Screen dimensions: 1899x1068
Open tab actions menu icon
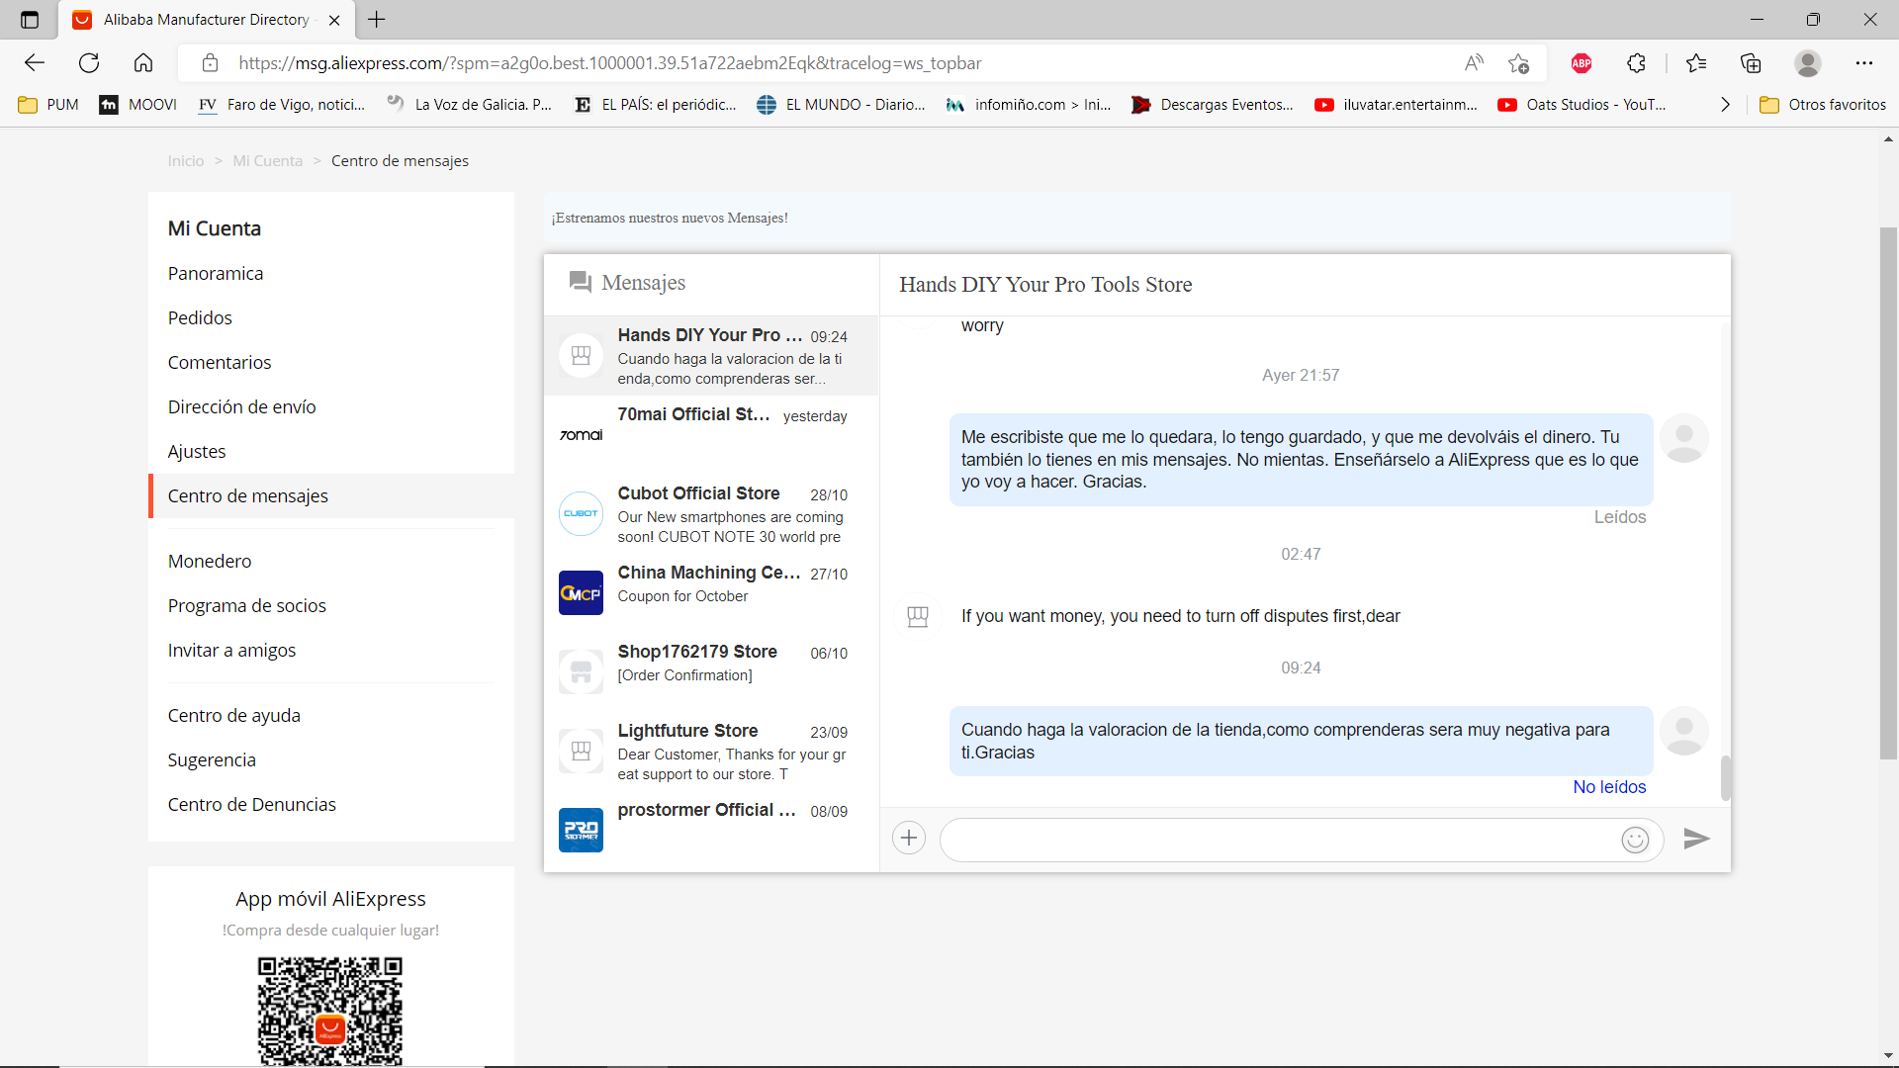click(x=30, y=20)
